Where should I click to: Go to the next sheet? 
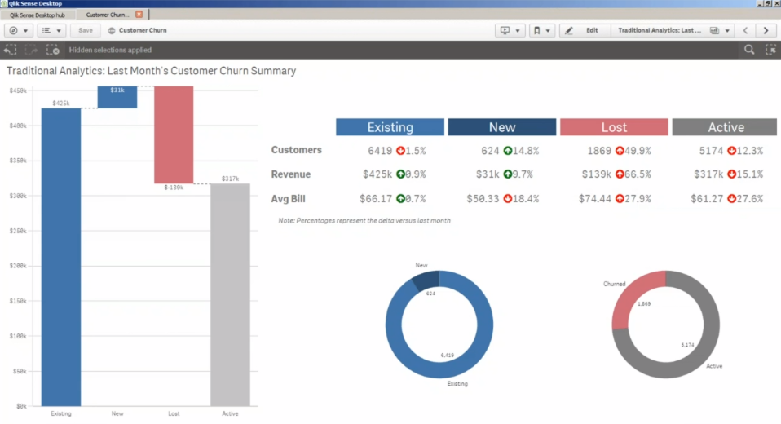pyautogui.click(x=766, y=30)
